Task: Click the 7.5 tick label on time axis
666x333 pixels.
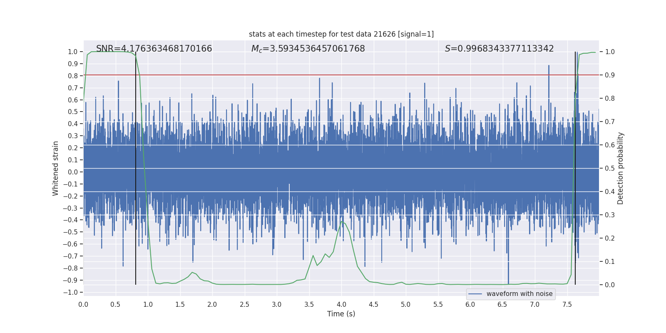Action: click(567, 305)
